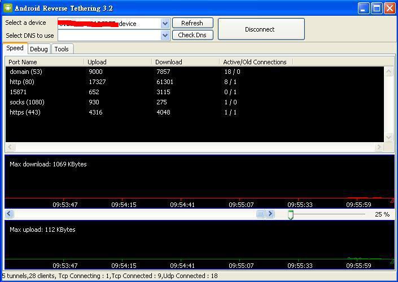Screen dimensions: 398x282
Task: Click the Refresh button
Action: [193, 23]
